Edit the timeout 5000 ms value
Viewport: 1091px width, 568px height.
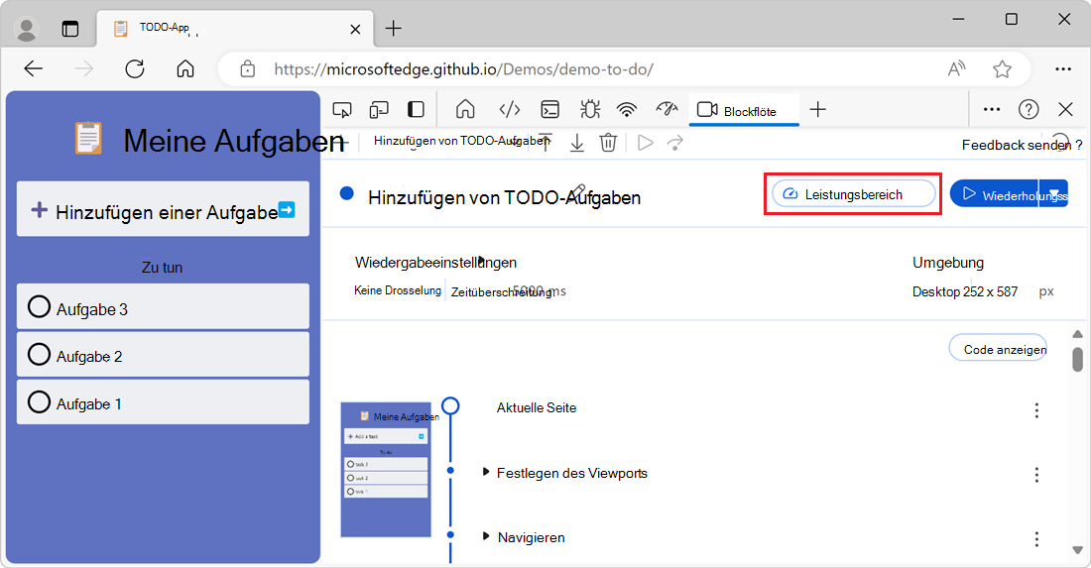[539, 291]
